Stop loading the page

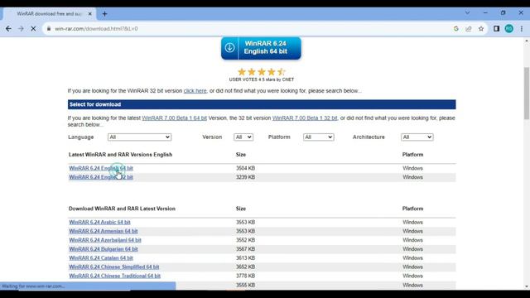(33, 29)
